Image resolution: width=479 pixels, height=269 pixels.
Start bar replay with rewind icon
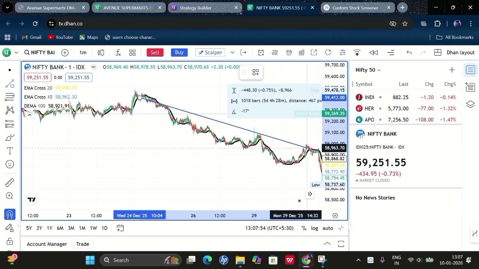click(373, 53)
